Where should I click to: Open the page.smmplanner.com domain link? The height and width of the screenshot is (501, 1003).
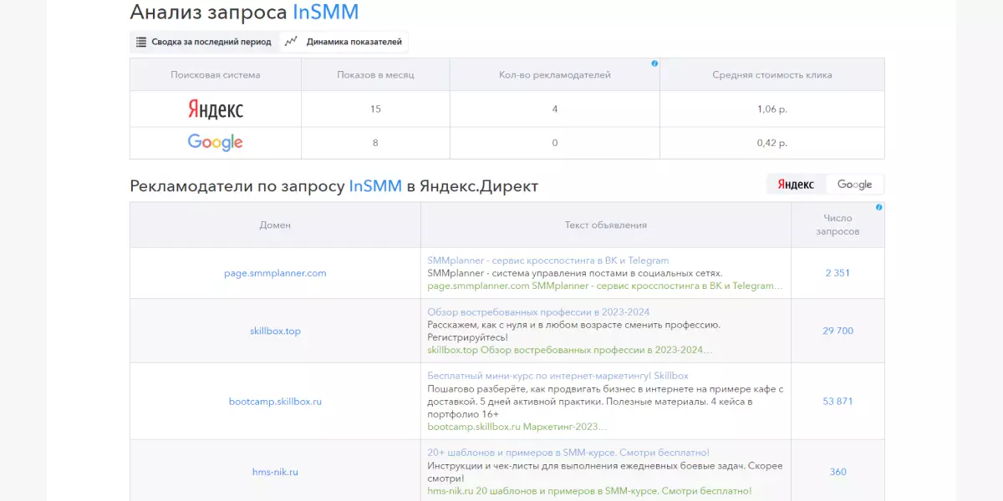[275, 273]
